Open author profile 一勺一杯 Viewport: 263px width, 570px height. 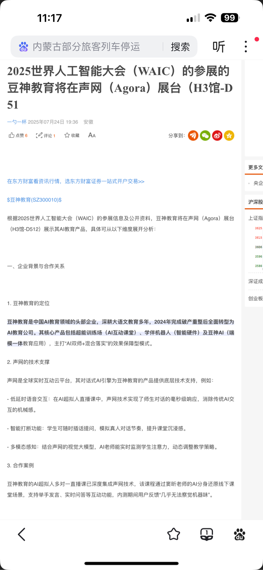(17, 122)
